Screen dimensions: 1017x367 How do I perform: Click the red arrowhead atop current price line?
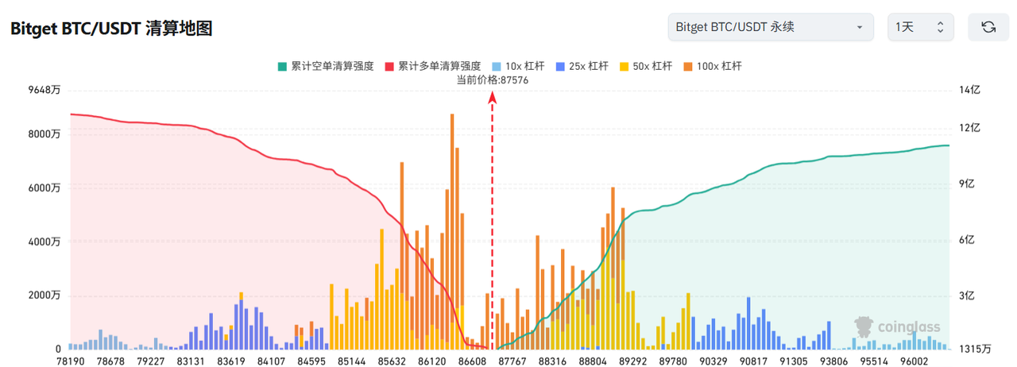(x=493, y=98)
